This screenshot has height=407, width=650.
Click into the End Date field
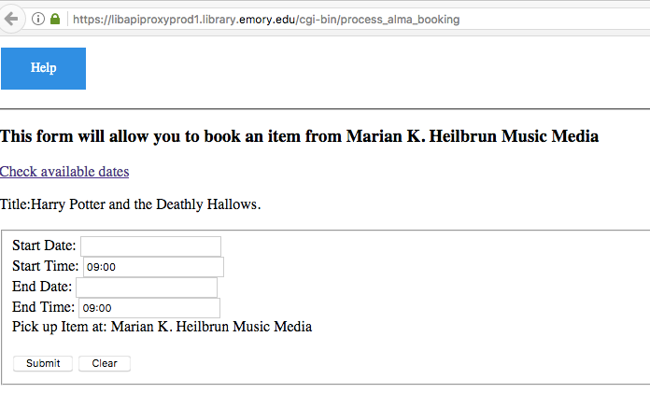[147, 288]
